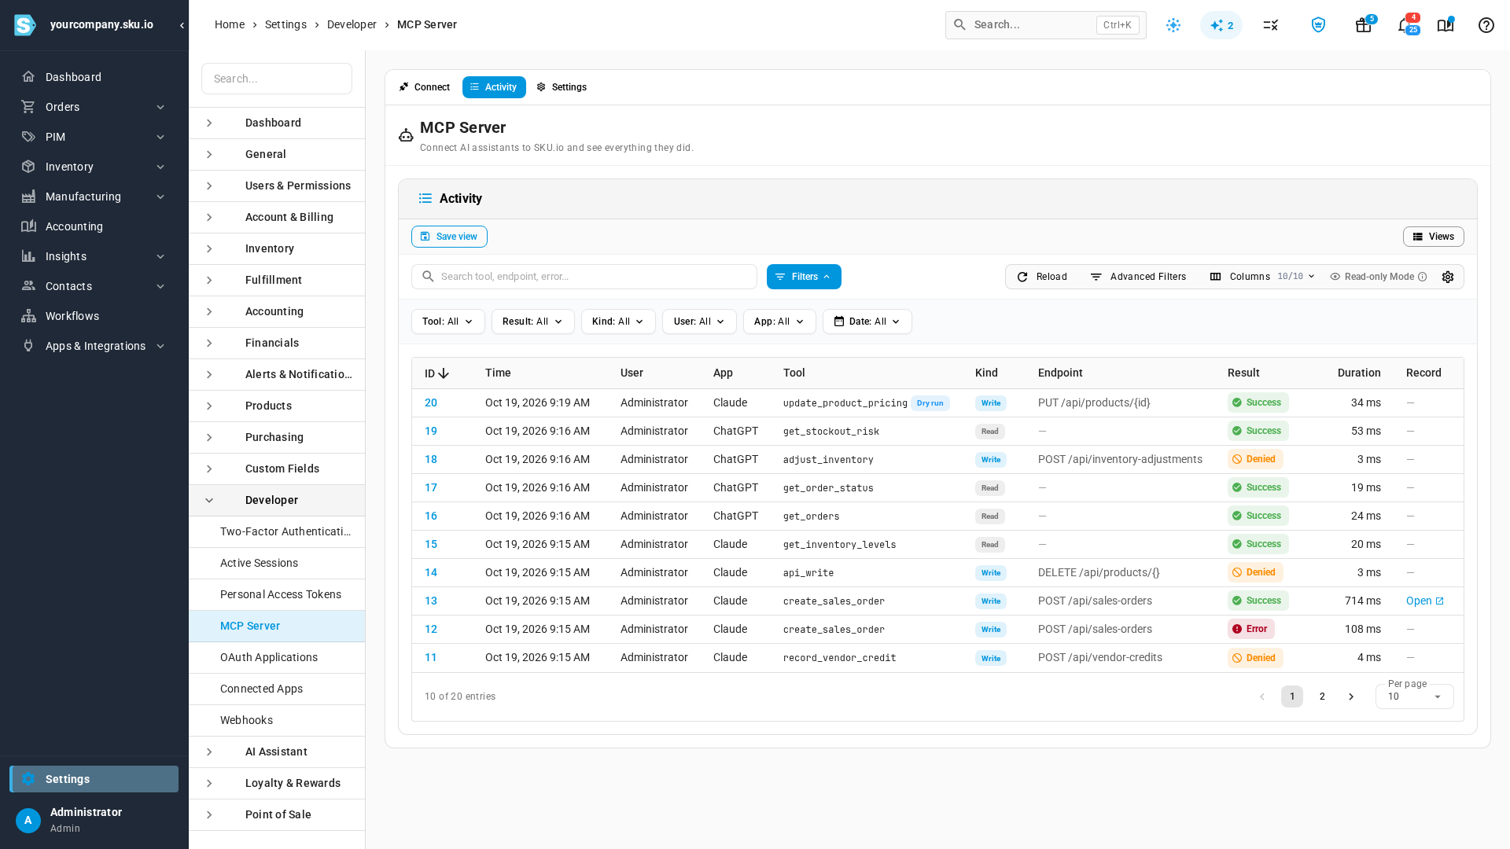Viewport: 1510px width, 849px height.
Task: Click the Save view button
Action: tap(449, 237)
